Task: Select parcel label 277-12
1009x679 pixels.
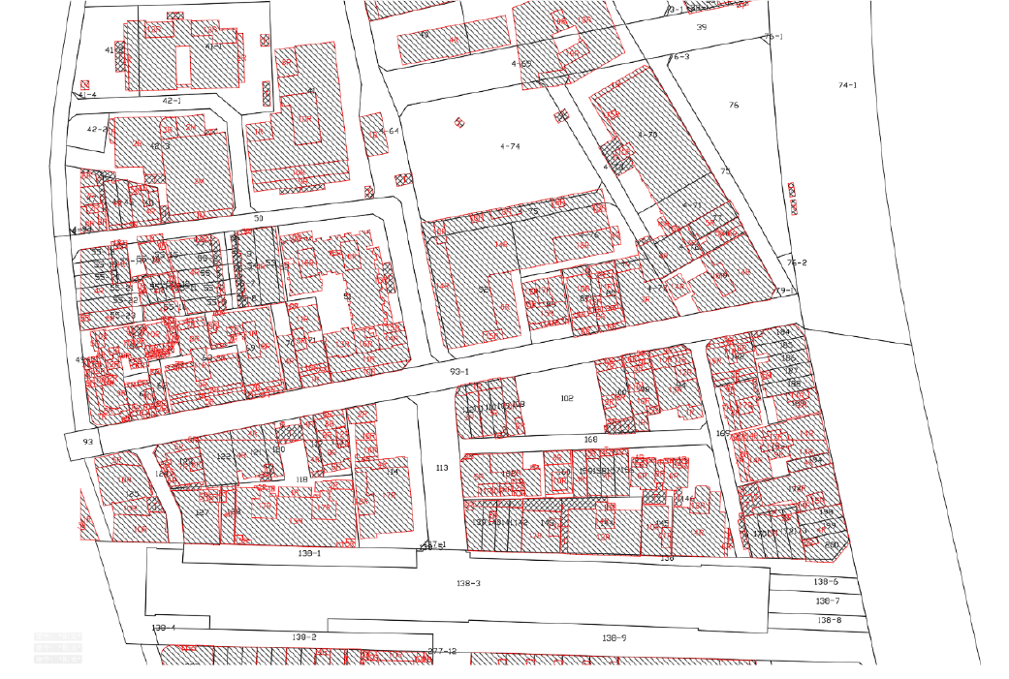Action: coord(442,651)
